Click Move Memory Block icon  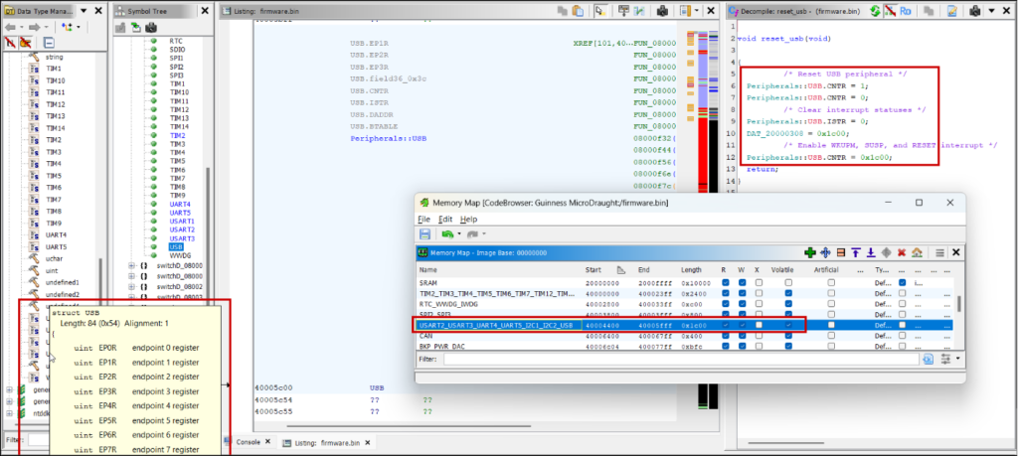click(825, 252)
